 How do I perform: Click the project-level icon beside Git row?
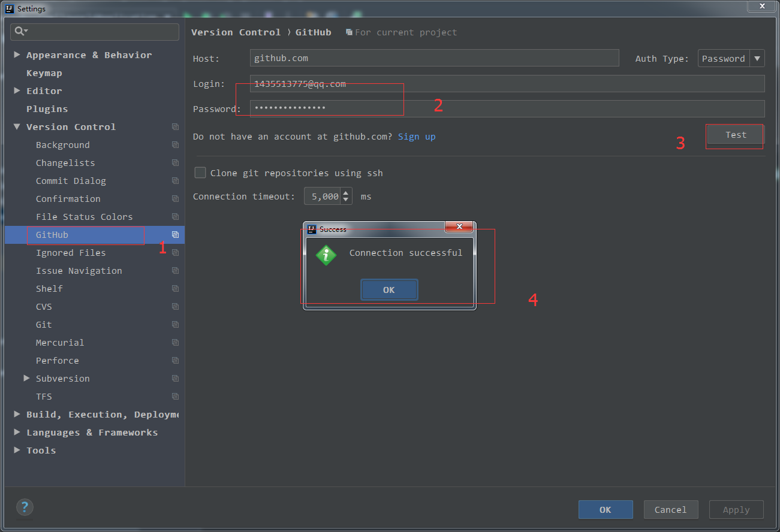coord(175,325)
